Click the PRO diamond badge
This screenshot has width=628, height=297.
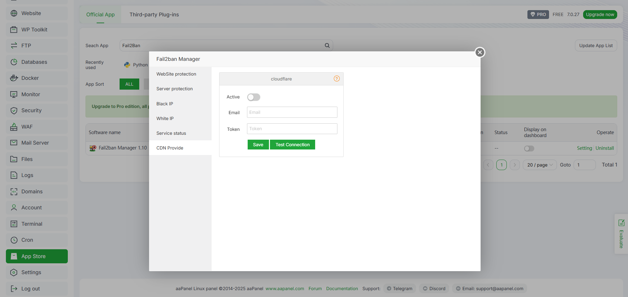[x=538, y=14]
